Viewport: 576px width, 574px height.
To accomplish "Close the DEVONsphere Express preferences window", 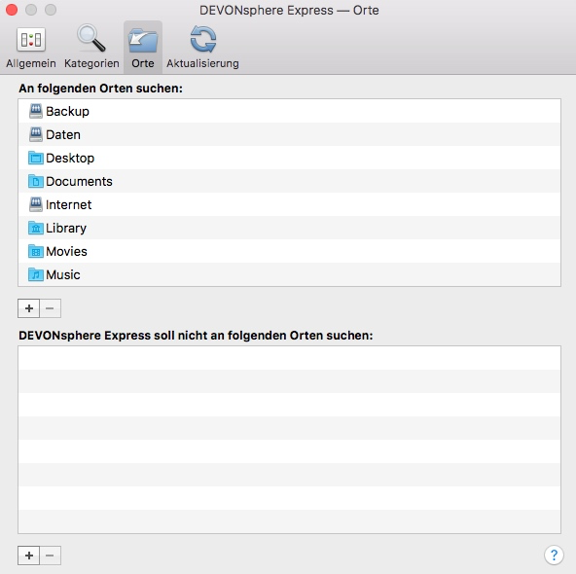I will click(x=12, y=10).
